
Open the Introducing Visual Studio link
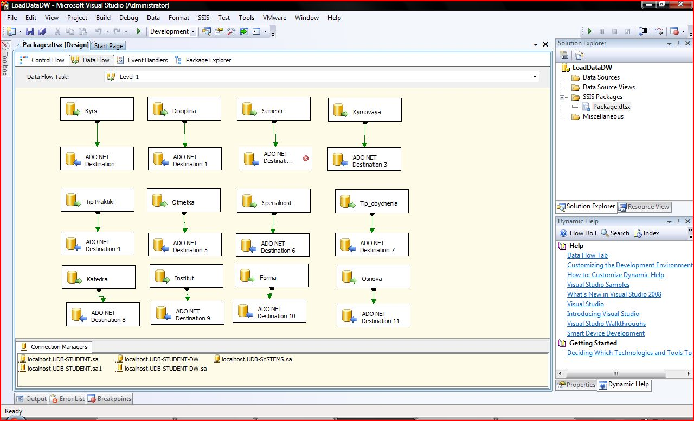[x=603, y=314]
